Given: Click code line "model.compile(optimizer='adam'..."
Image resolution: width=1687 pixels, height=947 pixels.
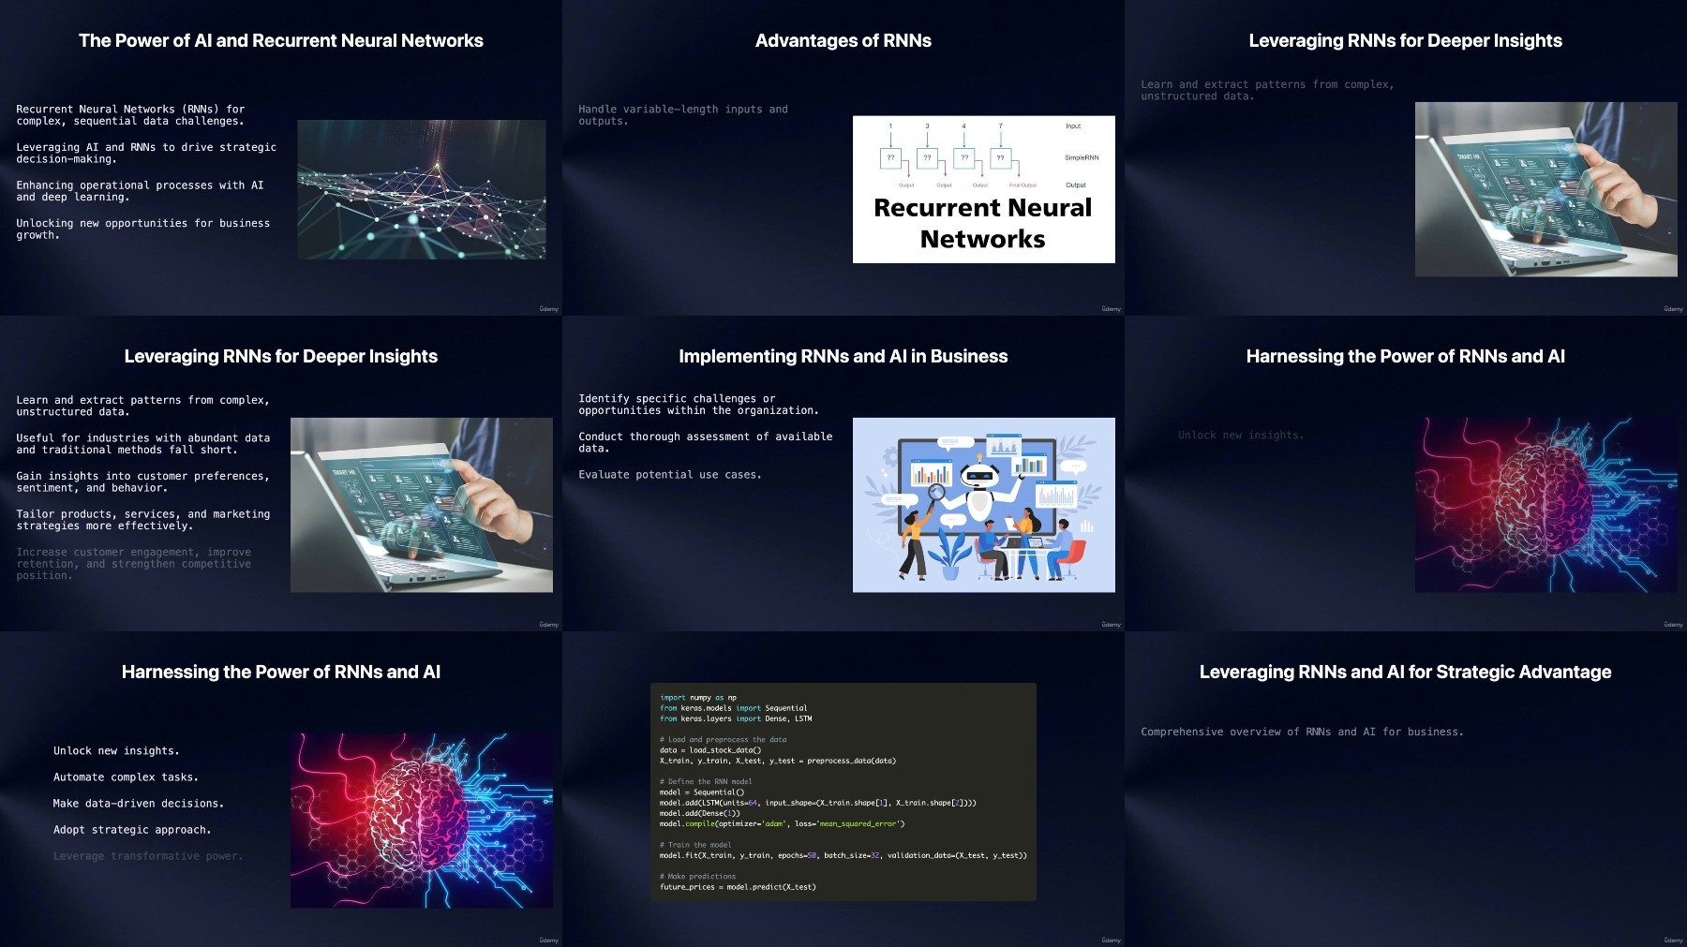Looking at the screenshot, I should [783, 824].
